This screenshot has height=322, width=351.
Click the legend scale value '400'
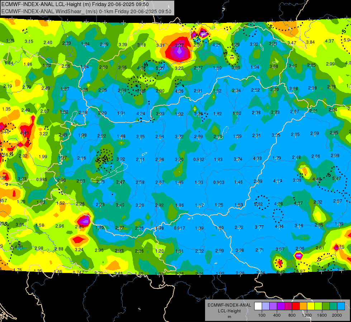277,315
